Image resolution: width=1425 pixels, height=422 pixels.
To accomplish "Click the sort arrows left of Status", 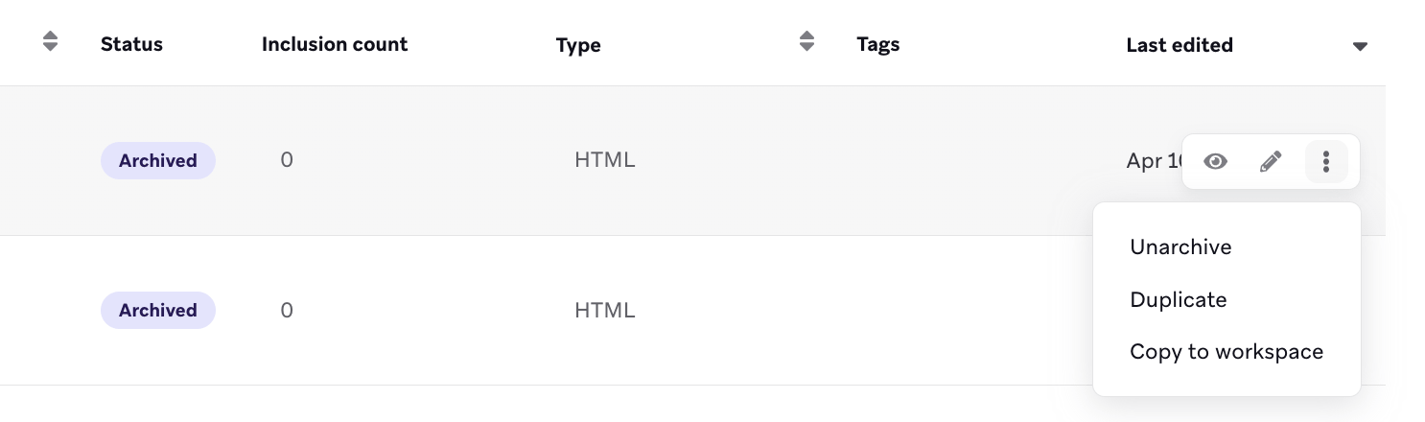I will coord(51,41).
